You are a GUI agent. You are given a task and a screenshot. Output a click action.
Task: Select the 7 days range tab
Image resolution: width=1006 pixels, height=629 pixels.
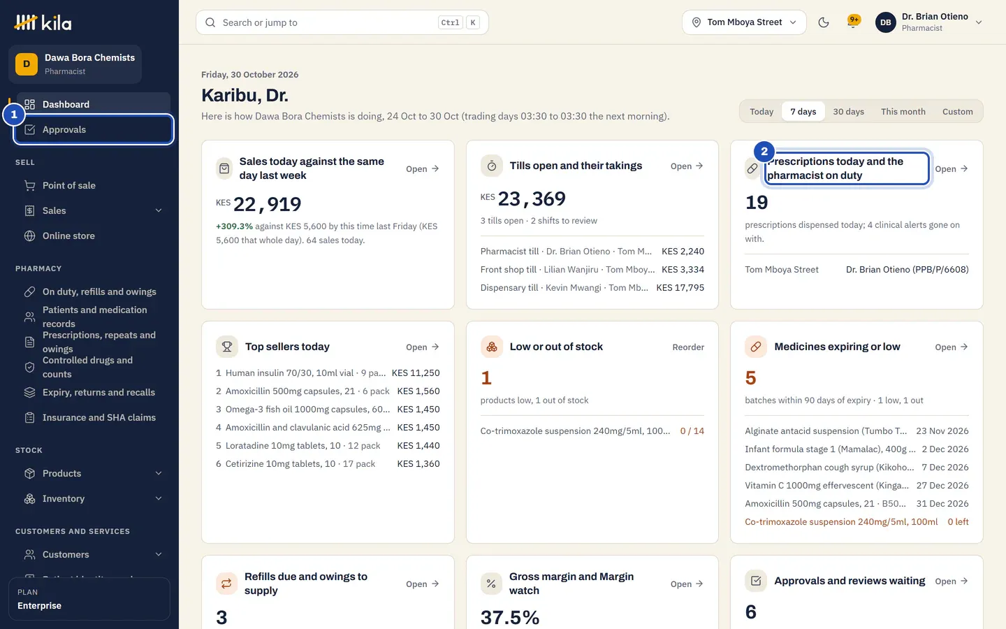click(x=803, y=112)
